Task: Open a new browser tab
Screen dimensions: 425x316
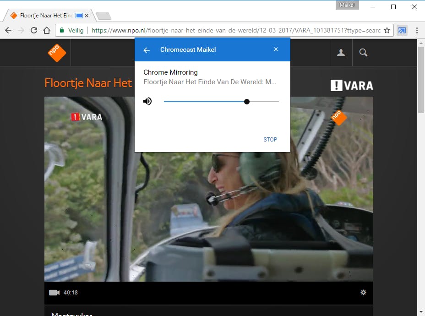Action: tap(104, 16)
